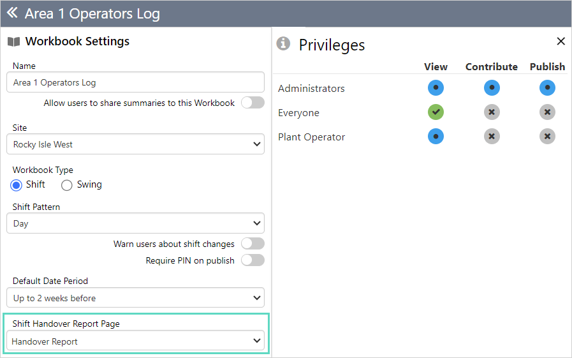Expand the Shift Pattern dropdown
The width and height of the screenshot is (572, 358).
click(135, 223)
